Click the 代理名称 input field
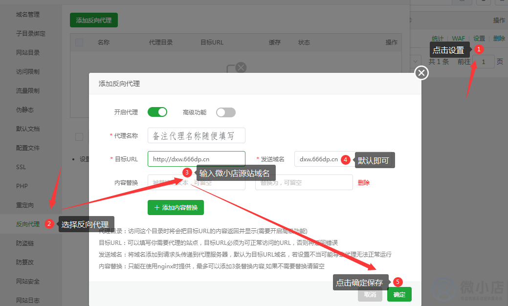Screen dimensions: 508x306 (x=197, y=135)
